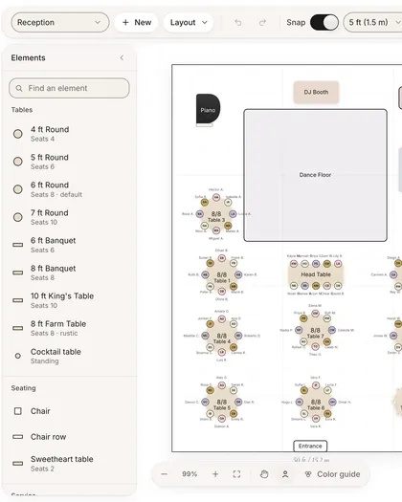Click the Find an element search field
Screen dimensions: 402x502
click(69, 88)
